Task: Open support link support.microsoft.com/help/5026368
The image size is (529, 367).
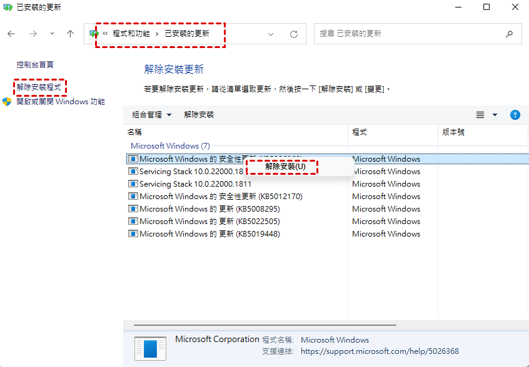Action: coord(380,351)
